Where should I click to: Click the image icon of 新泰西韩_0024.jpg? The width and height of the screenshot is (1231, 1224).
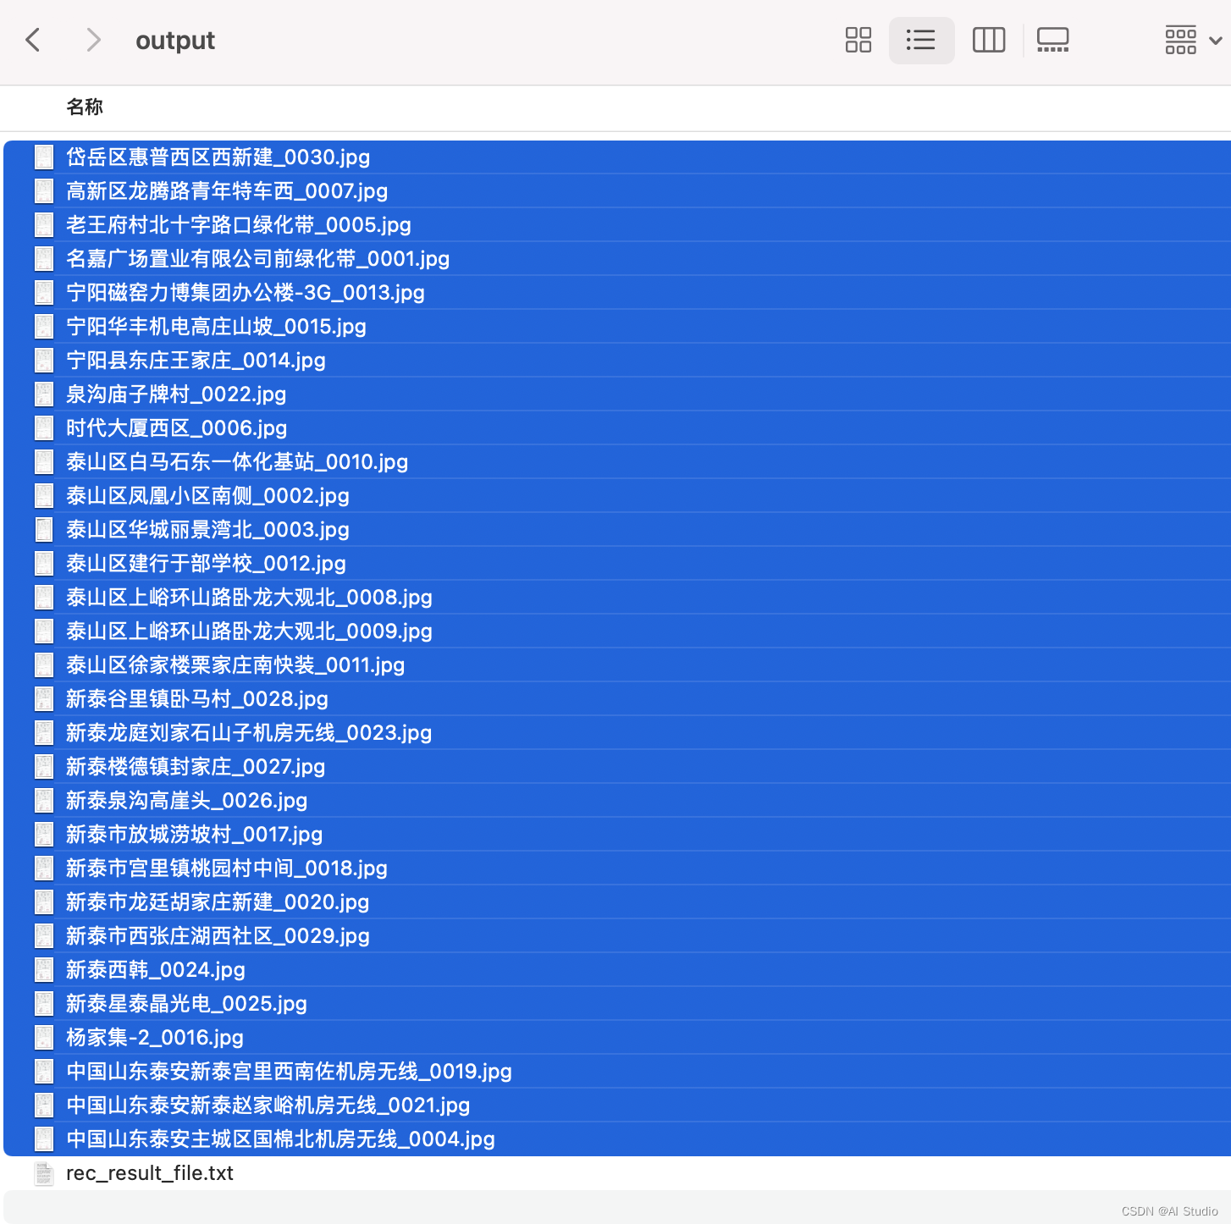(x=44, y=969)
